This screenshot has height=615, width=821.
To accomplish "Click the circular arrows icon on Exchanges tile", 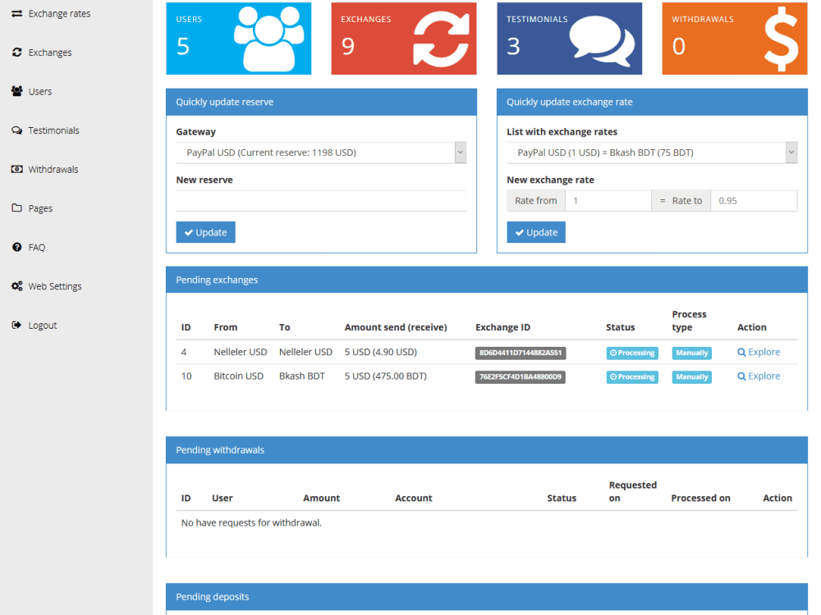I will click(442, 39).
